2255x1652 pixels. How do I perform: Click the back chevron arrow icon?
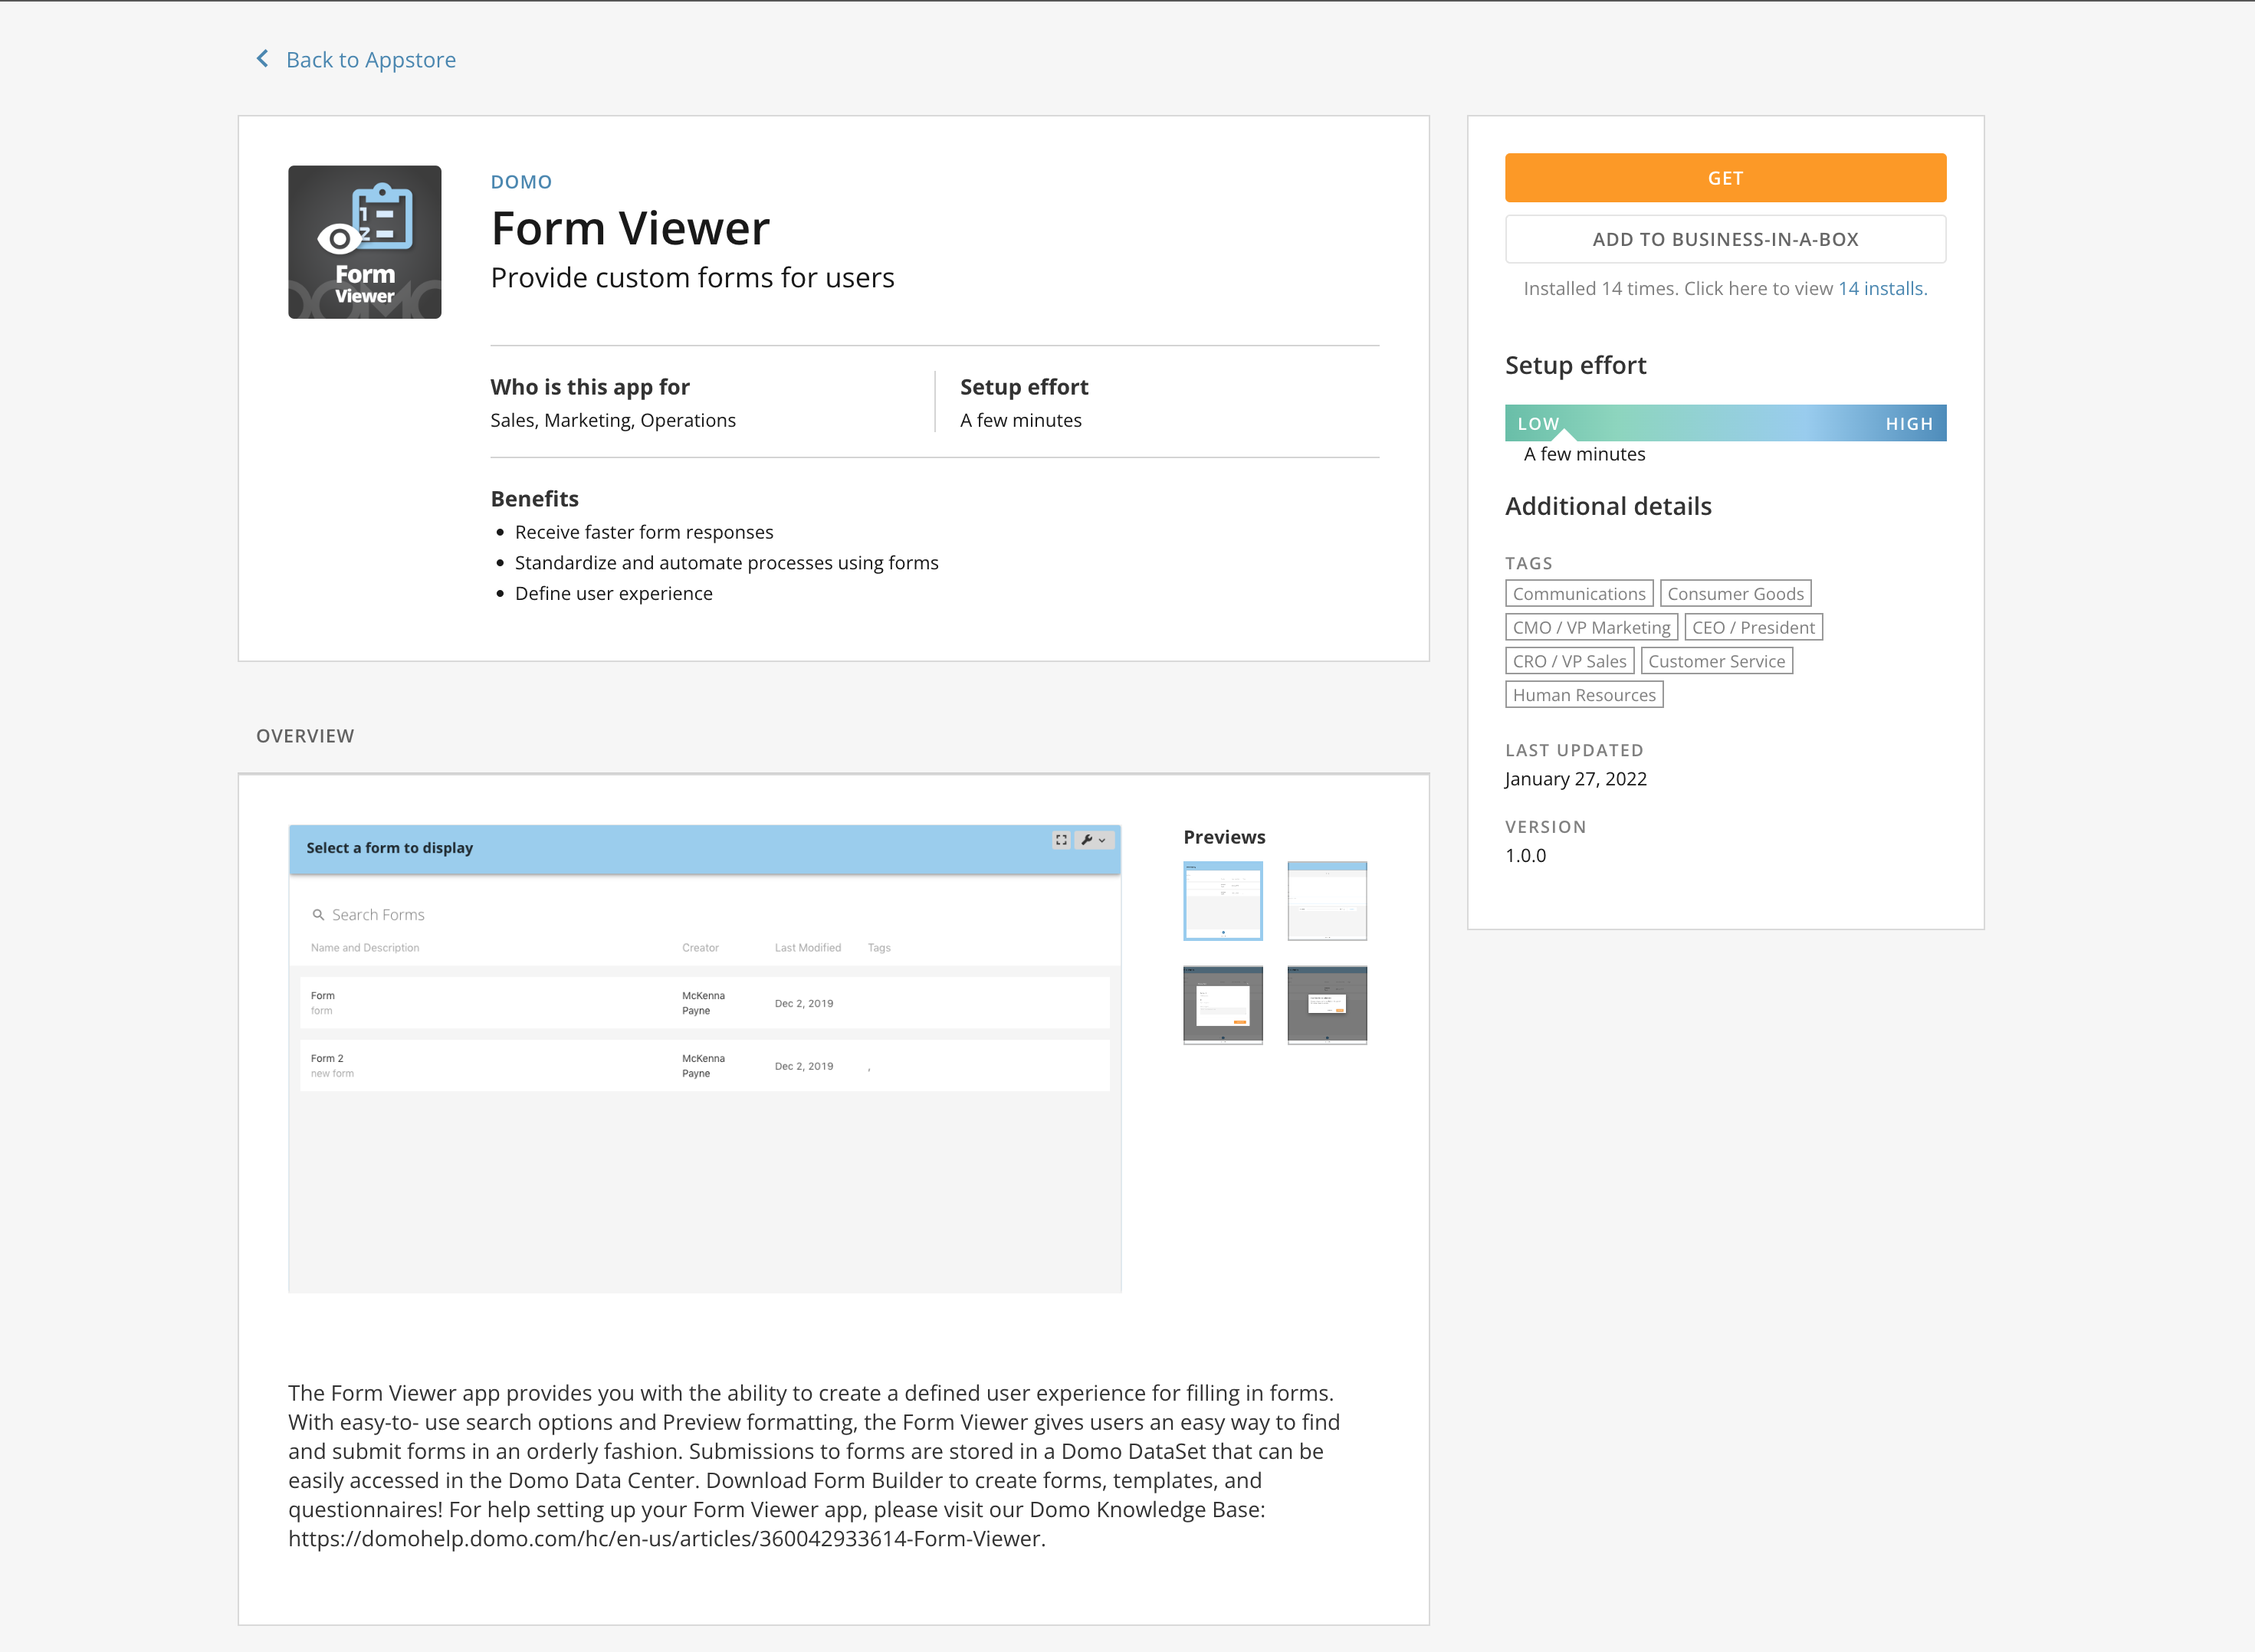click(262, 59)
